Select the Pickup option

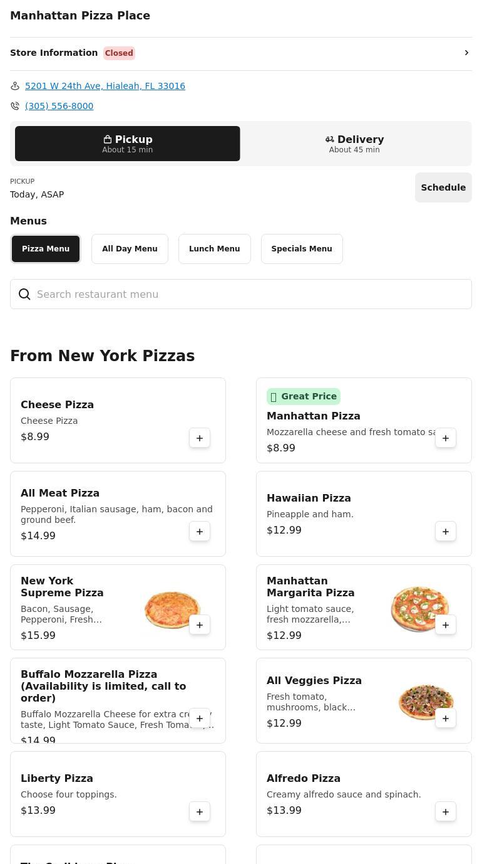click(x=128, y=144)
